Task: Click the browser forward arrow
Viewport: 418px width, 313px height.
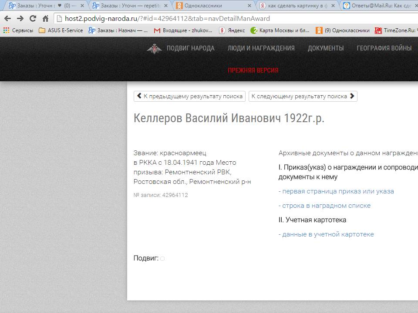Action: point(20,19)
